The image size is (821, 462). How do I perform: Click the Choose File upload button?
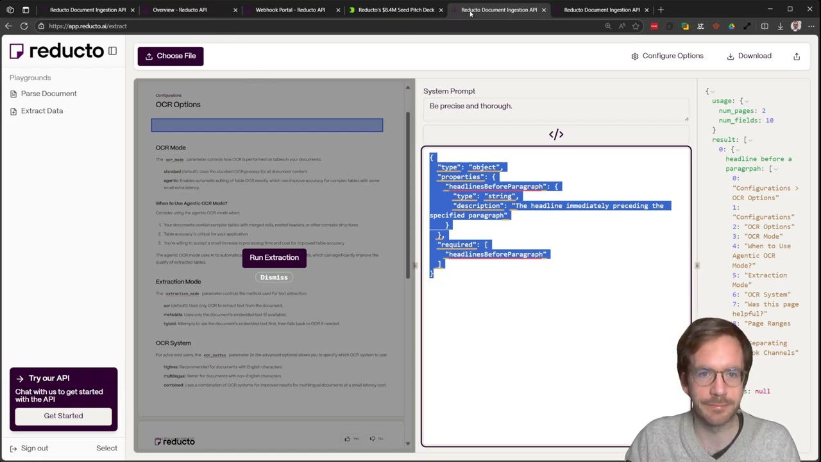pos(171,56)
